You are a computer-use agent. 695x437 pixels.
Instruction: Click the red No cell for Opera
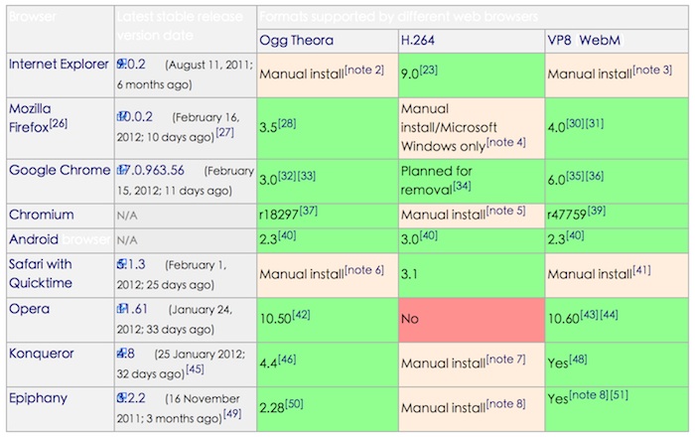point(472,320)
